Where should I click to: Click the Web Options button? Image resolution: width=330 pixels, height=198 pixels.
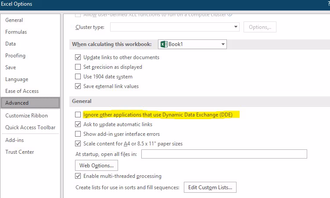[x=97, y=165]
